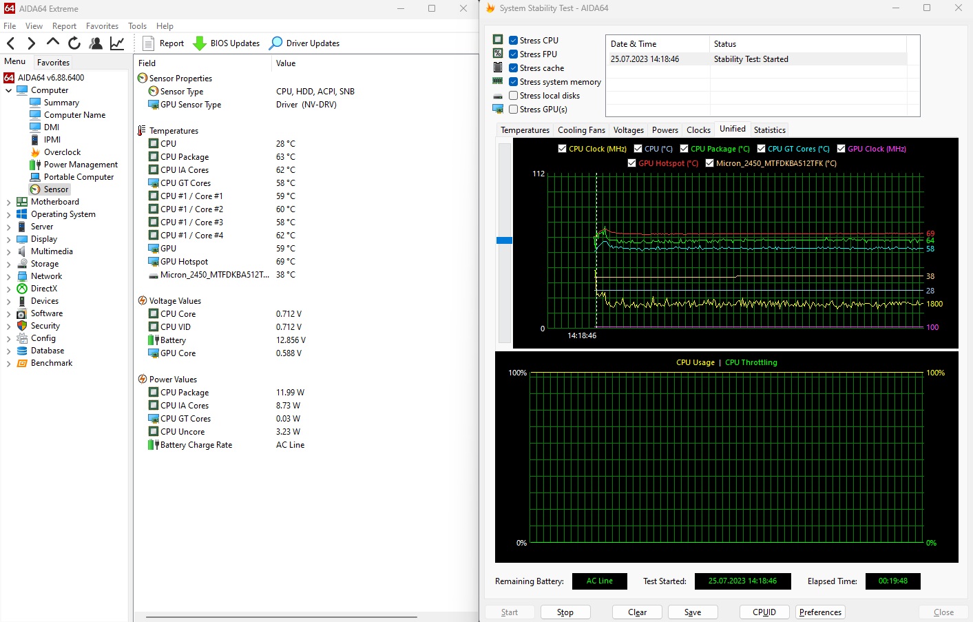
Task: Select the Overclock flame icon
Action: (35, 152)
